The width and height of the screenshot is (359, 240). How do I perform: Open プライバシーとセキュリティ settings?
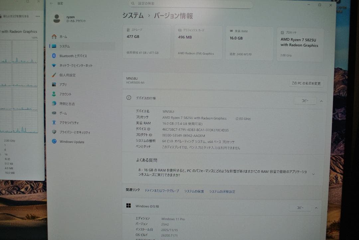75,132
